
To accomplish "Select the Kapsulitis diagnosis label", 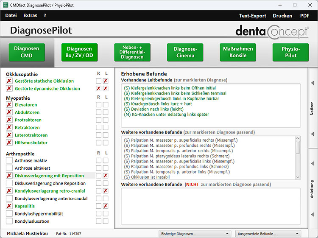I will pyautogui.click(x=25, y=206).
